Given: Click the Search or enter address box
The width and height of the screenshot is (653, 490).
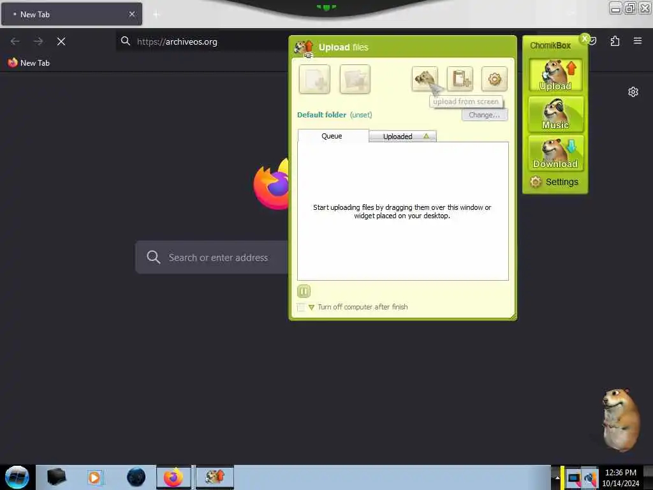Looking at the screenshot, I should tap(212, 257).
